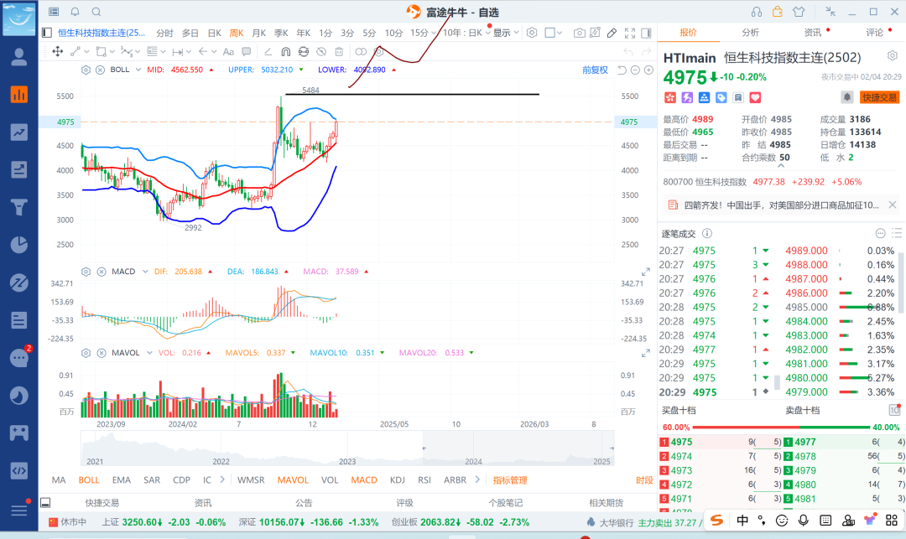
Task: Switch to 日K daily chart
Action: (x=215, y=33)
